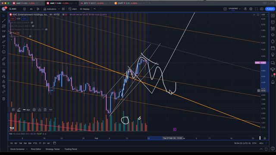Select the cursor crosshair tool

4,16
